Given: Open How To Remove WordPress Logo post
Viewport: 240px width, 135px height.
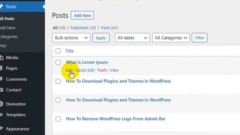Looking at the screenshot, I should click(x=116, y=119).
